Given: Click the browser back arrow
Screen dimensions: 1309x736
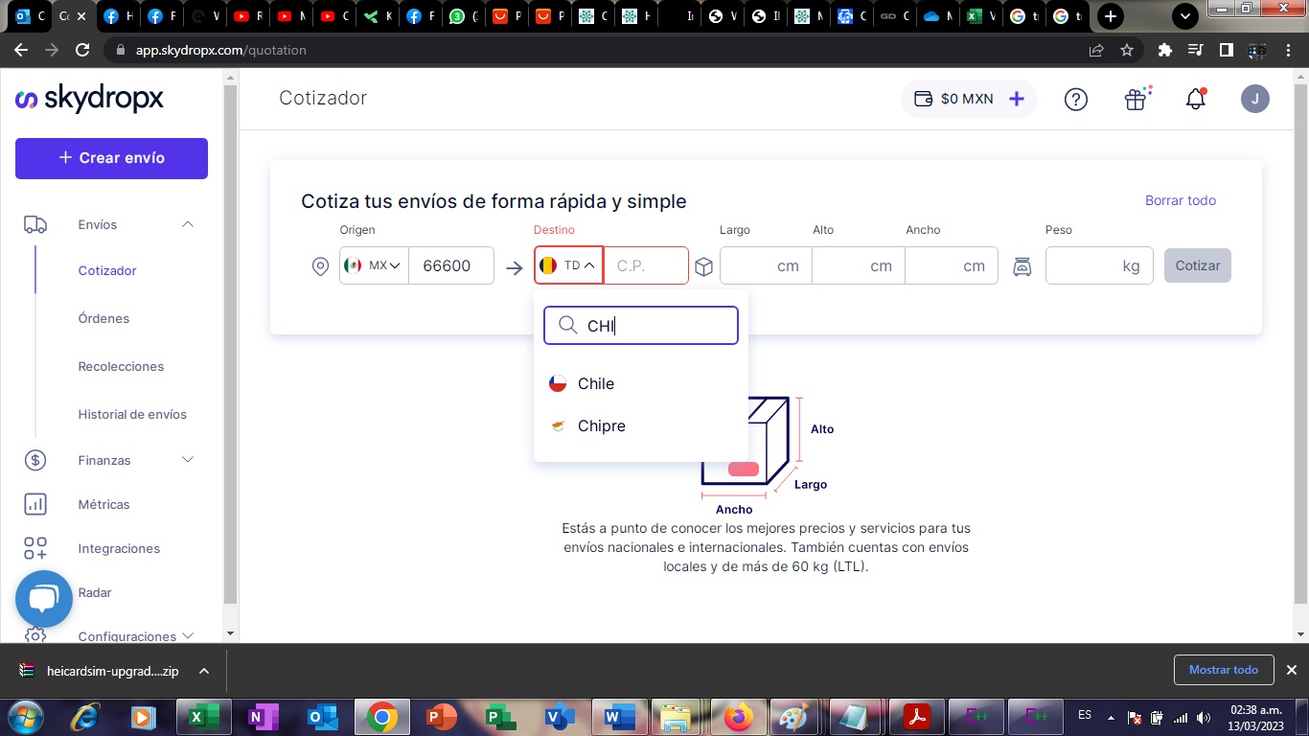Looking at the screenshot, I should (21, 50).
